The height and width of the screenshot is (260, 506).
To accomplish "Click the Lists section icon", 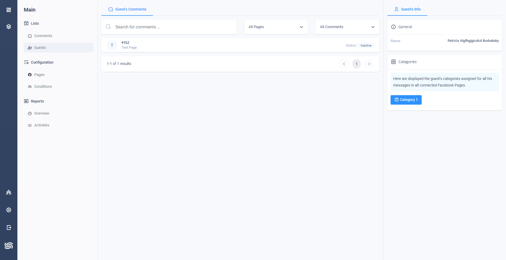I will [x=26, y=23].
